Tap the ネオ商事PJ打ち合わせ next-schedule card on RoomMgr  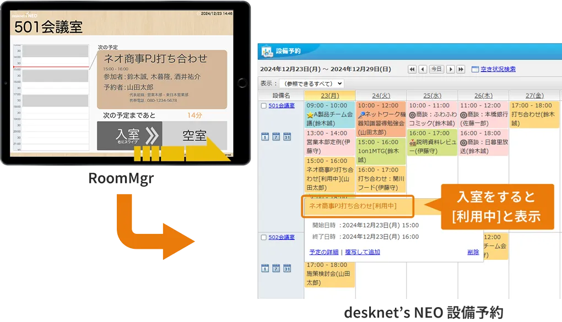tap(162, 79)
